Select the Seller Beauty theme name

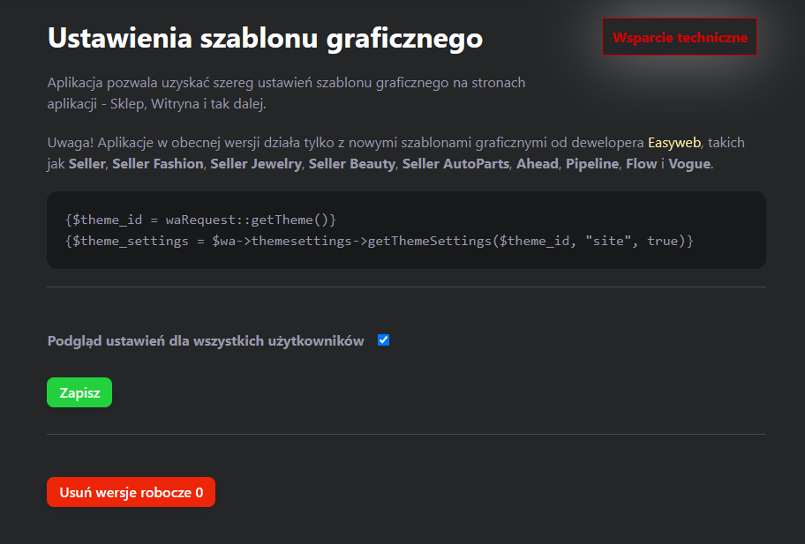(351, 164)
